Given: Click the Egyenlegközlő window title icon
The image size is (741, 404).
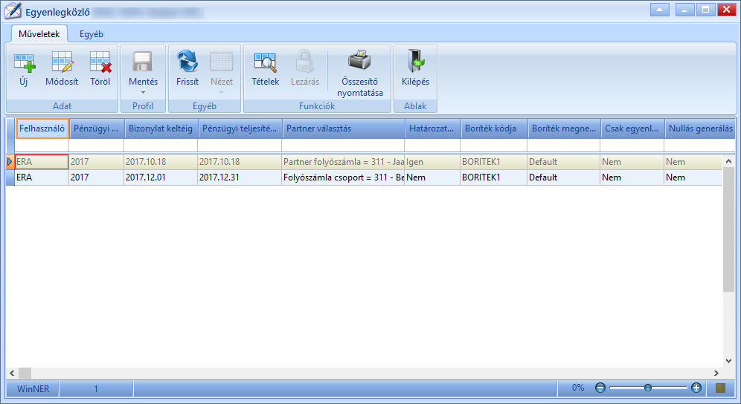Looking at the screenshot, I should click(13, 11).
